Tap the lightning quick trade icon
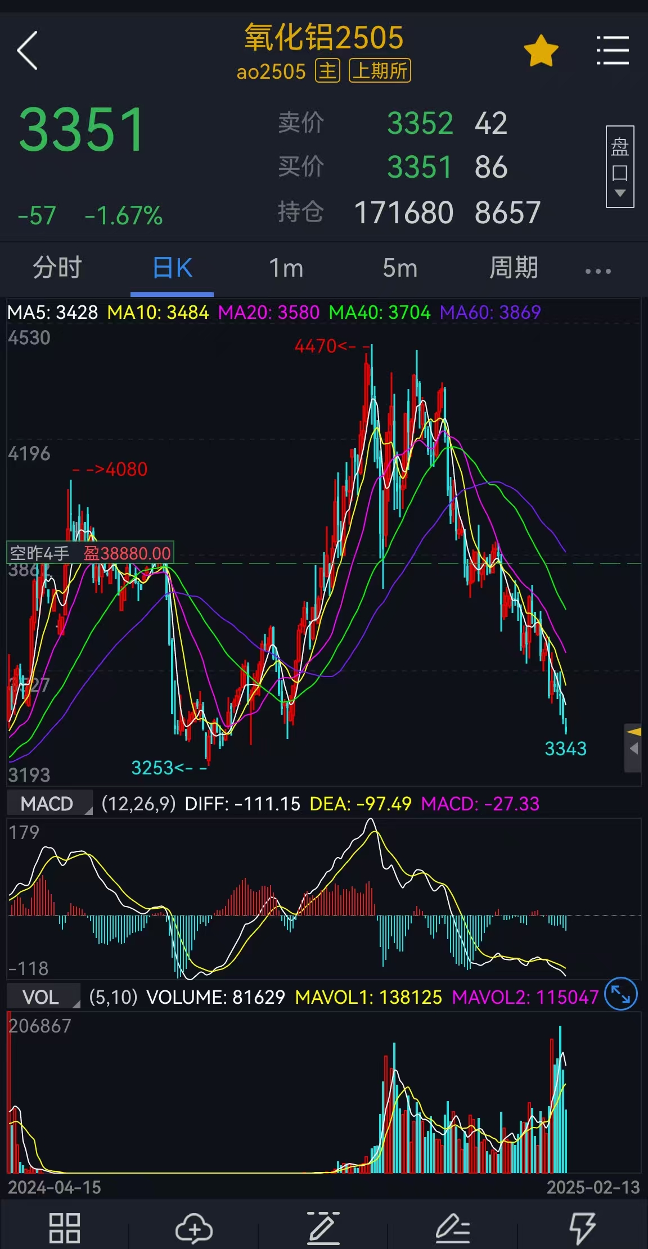The height and width of the screenshot is (1249, 648). [x=582, y=1228]
